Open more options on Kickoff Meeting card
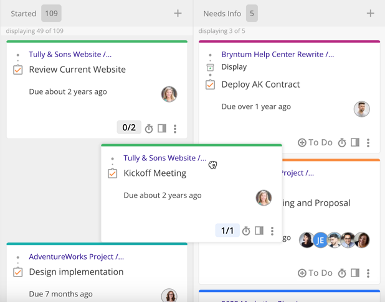This screenshot has width=385, height=302. [272, 231]
